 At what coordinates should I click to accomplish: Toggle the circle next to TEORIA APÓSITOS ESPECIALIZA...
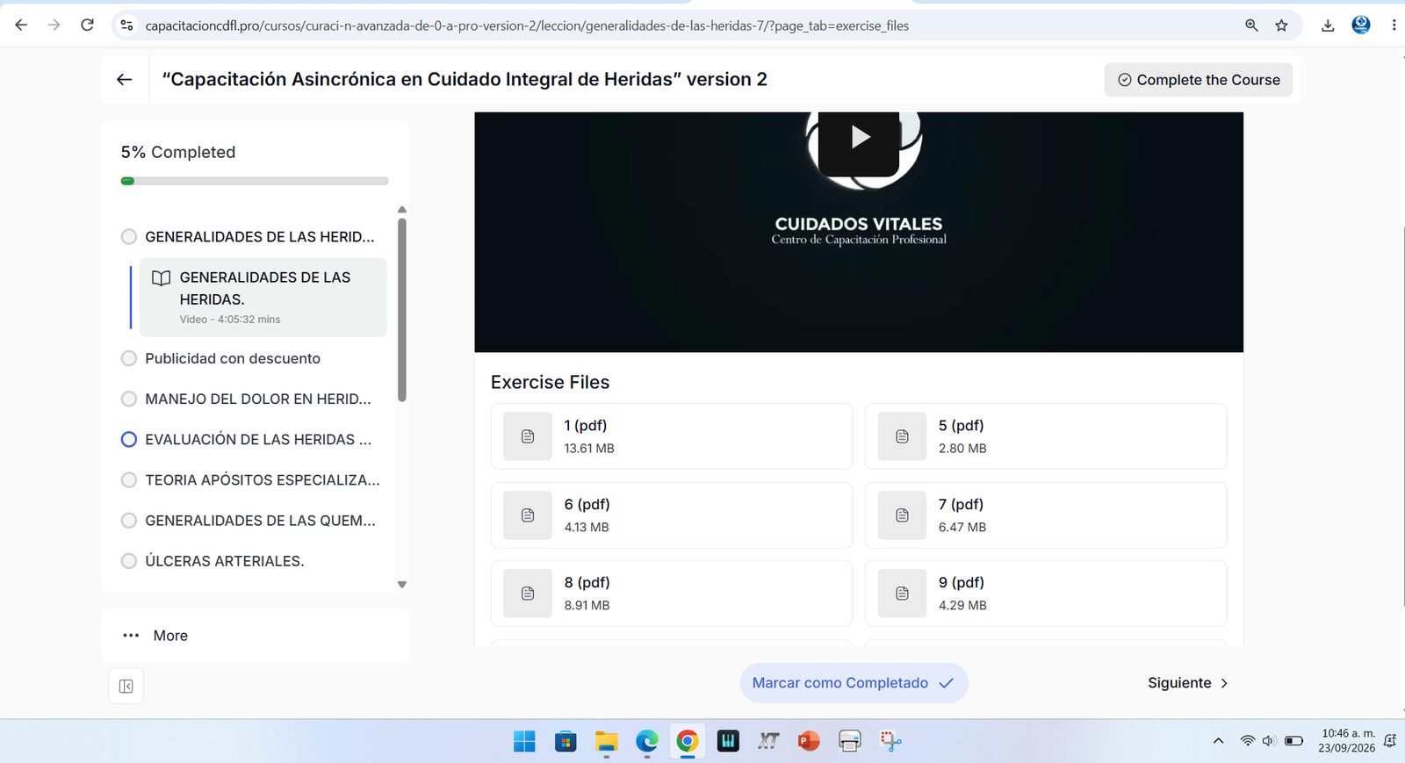pos(129,480)
